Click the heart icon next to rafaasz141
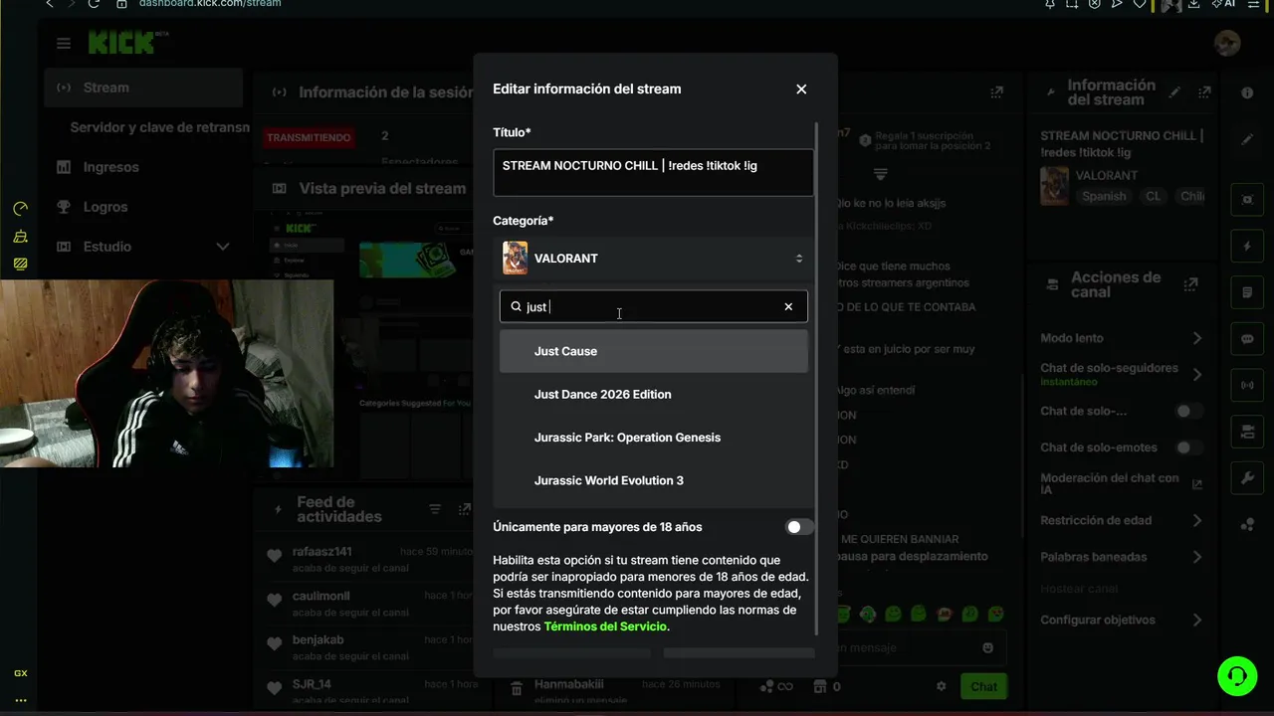The height and width of the screenshot is (716, 1274). (274, 556)
